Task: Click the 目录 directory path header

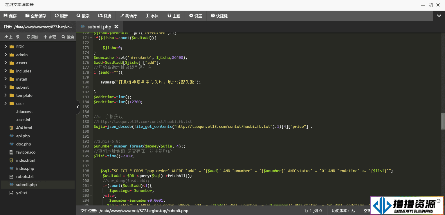Action: [x=38, y=27]
